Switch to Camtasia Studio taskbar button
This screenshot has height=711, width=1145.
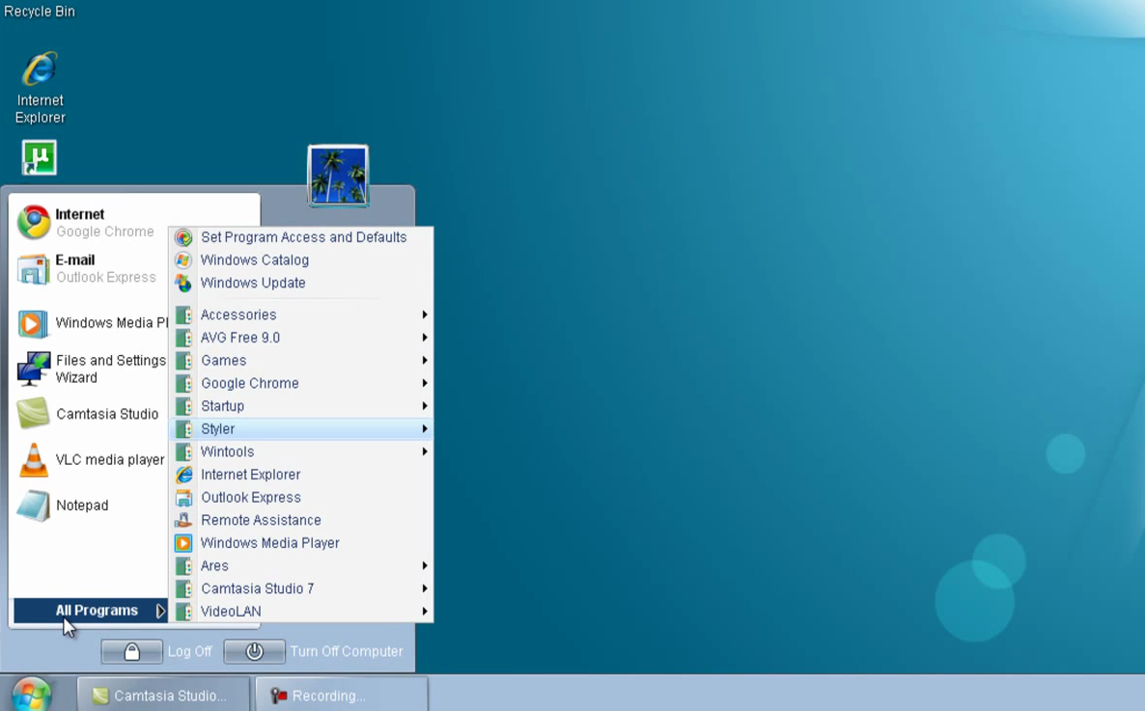coord(163,695)
